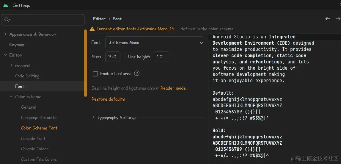
Task: Click the search magnifier icon
Action: tap(7, 20)
